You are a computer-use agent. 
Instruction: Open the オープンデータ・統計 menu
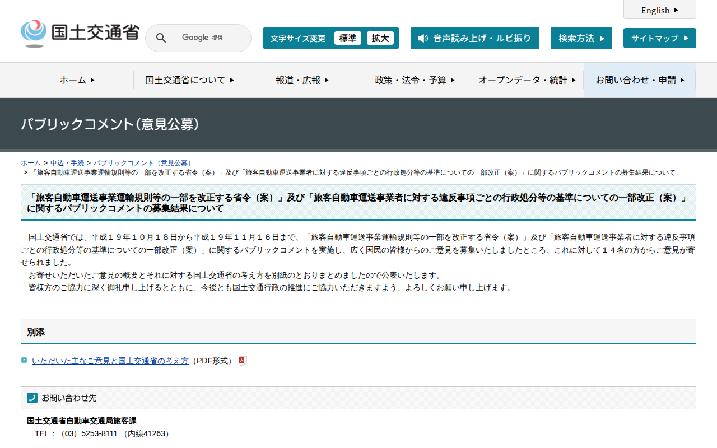(x=527, y=80)
